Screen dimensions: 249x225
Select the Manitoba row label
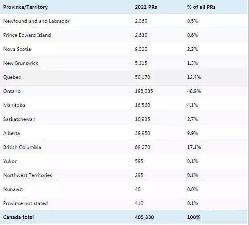coord(14,105)
